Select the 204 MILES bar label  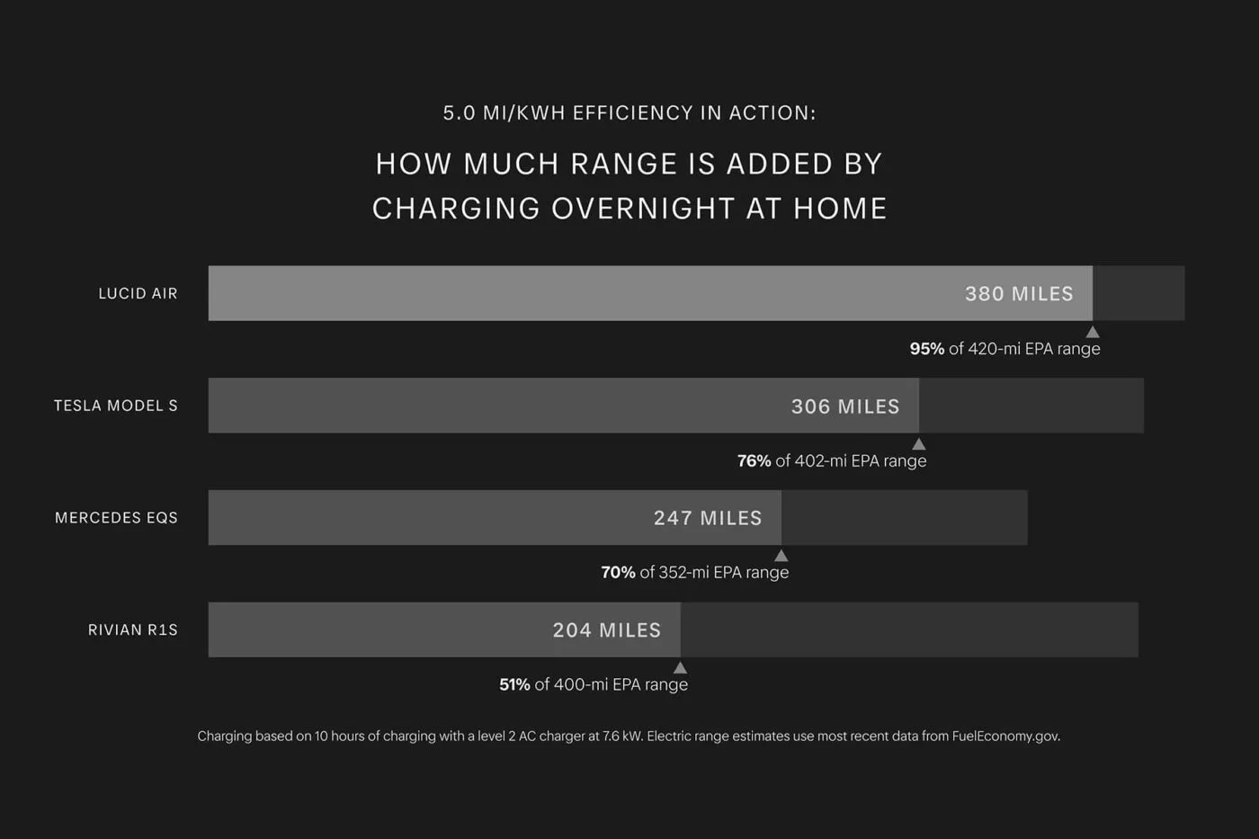click(607, 630)
